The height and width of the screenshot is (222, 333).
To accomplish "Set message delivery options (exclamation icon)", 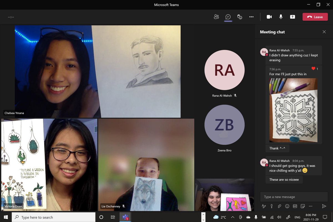I will point(272,206).
